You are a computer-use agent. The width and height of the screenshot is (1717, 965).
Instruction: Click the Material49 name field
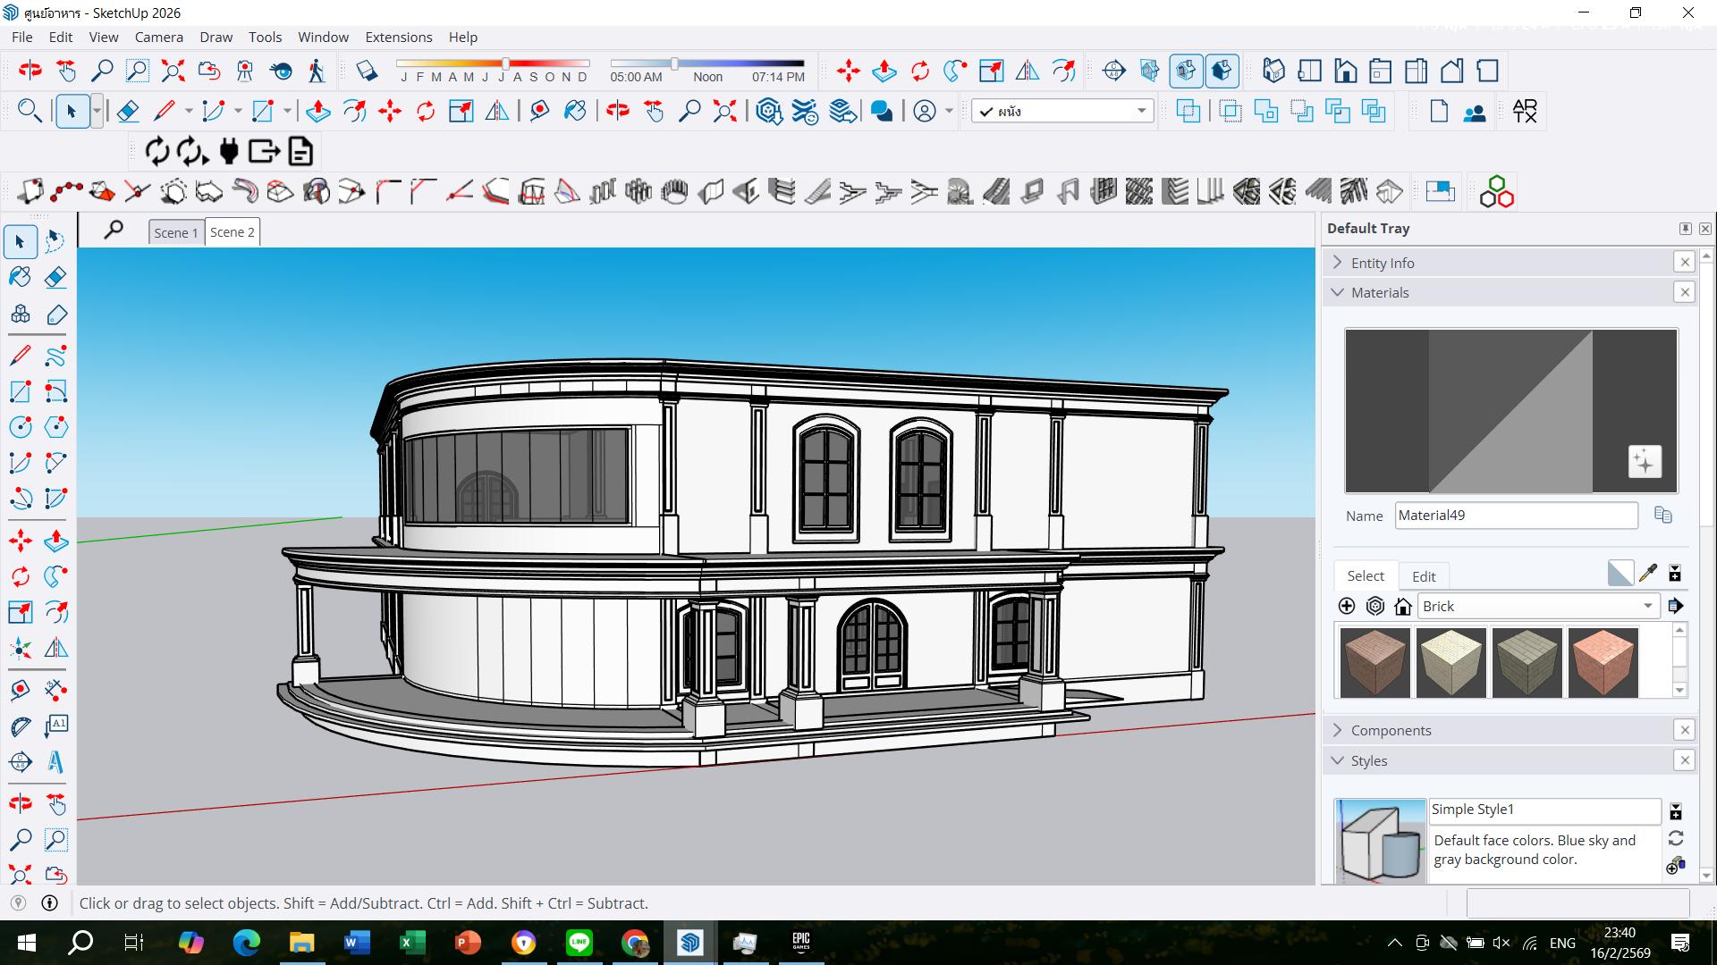(1516, 516)
